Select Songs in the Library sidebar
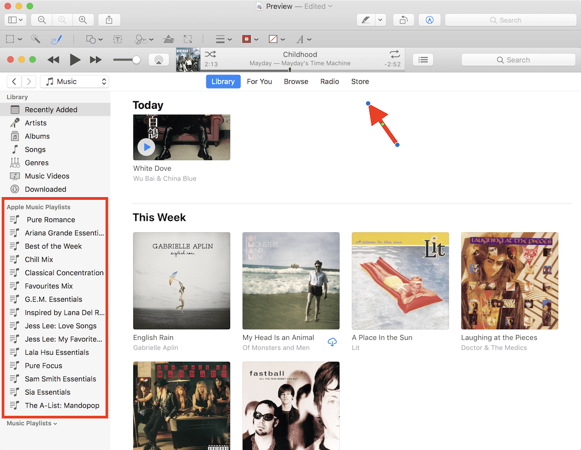The width and height of the screenshot is (581, 450). pos(35,149)
